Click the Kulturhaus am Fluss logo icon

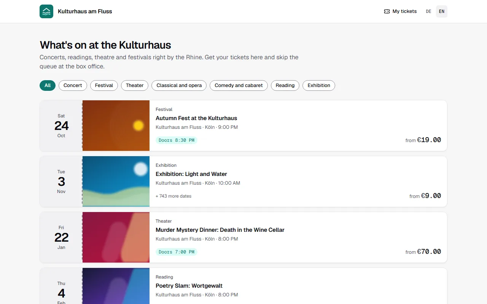pos(46,11)
